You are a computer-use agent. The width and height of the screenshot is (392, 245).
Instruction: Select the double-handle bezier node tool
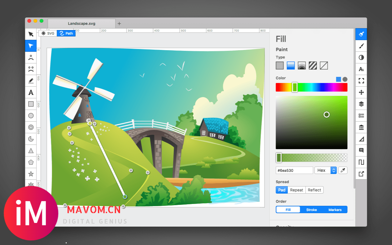[x=31, y=69]
